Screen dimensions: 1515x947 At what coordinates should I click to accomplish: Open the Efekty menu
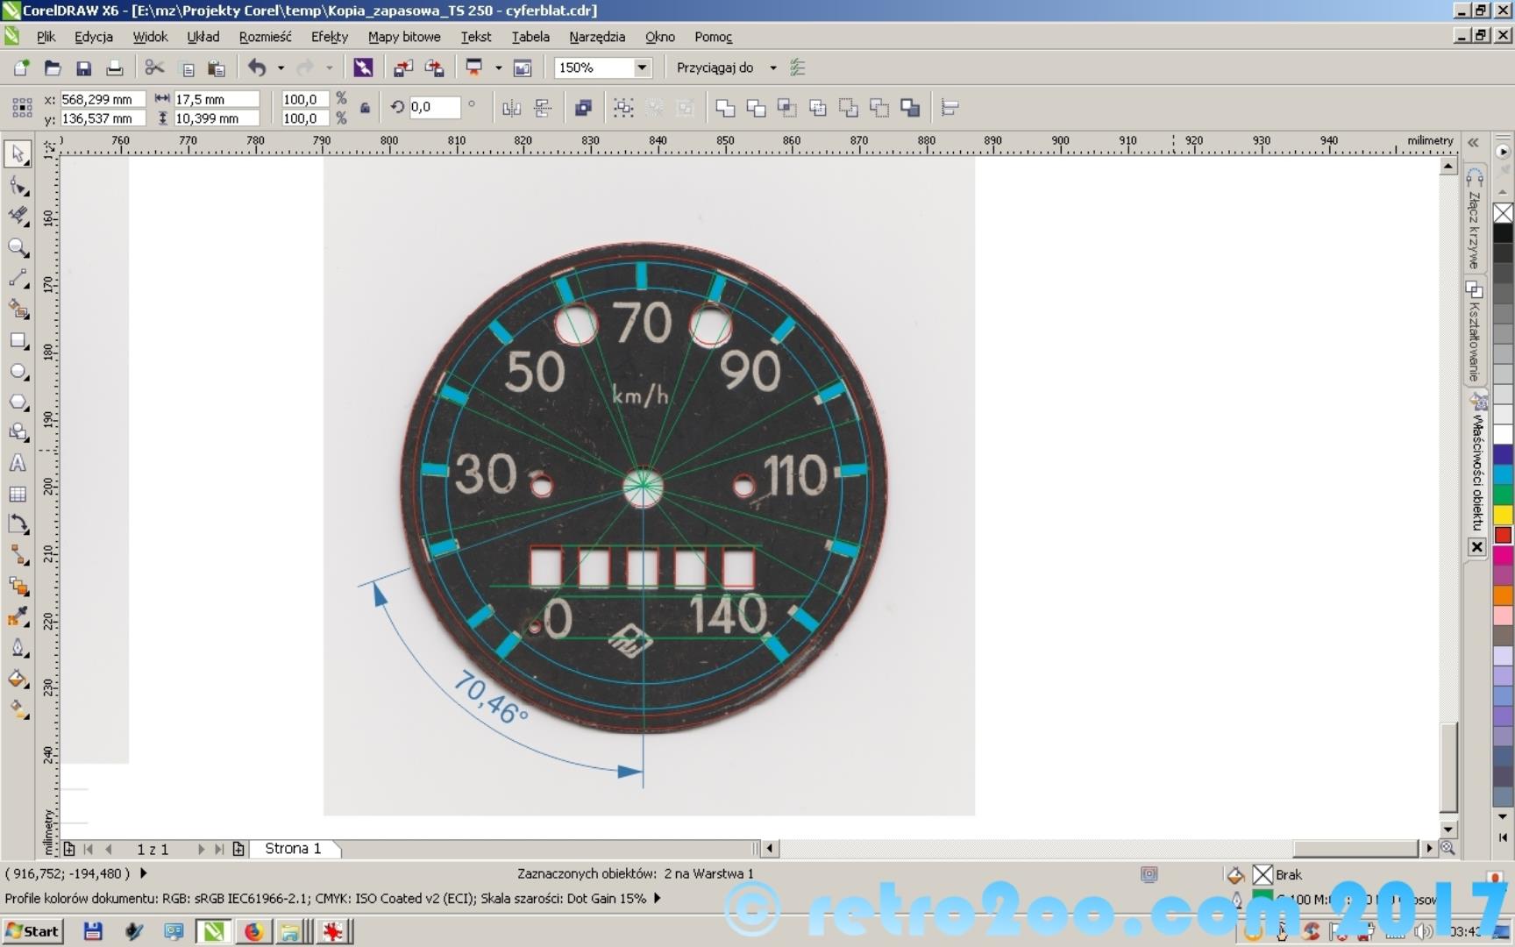click(329, 37)
